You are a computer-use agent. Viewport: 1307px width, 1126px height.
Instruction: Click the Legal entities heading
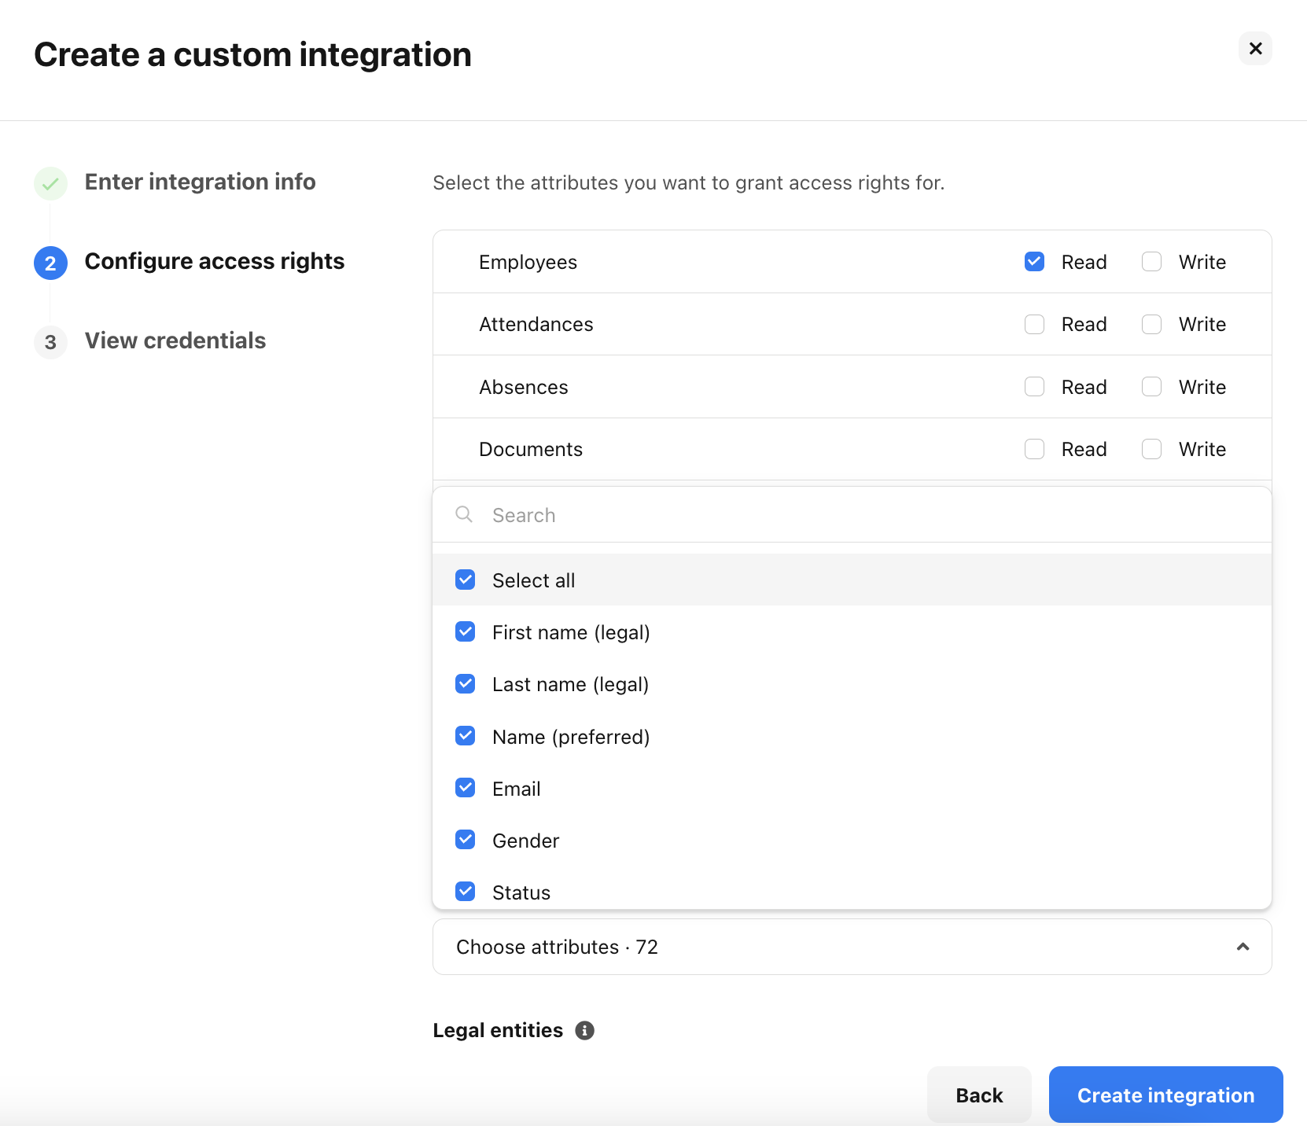click(498, 1030)
